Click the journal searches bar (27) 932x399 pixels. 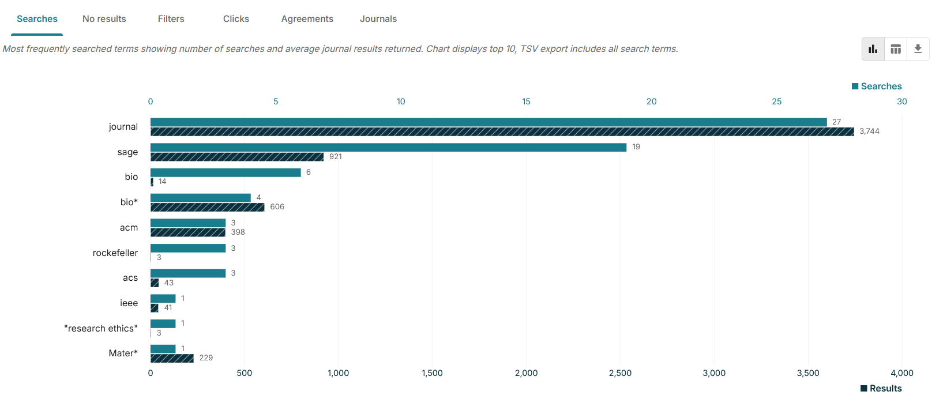coord(488,122)
